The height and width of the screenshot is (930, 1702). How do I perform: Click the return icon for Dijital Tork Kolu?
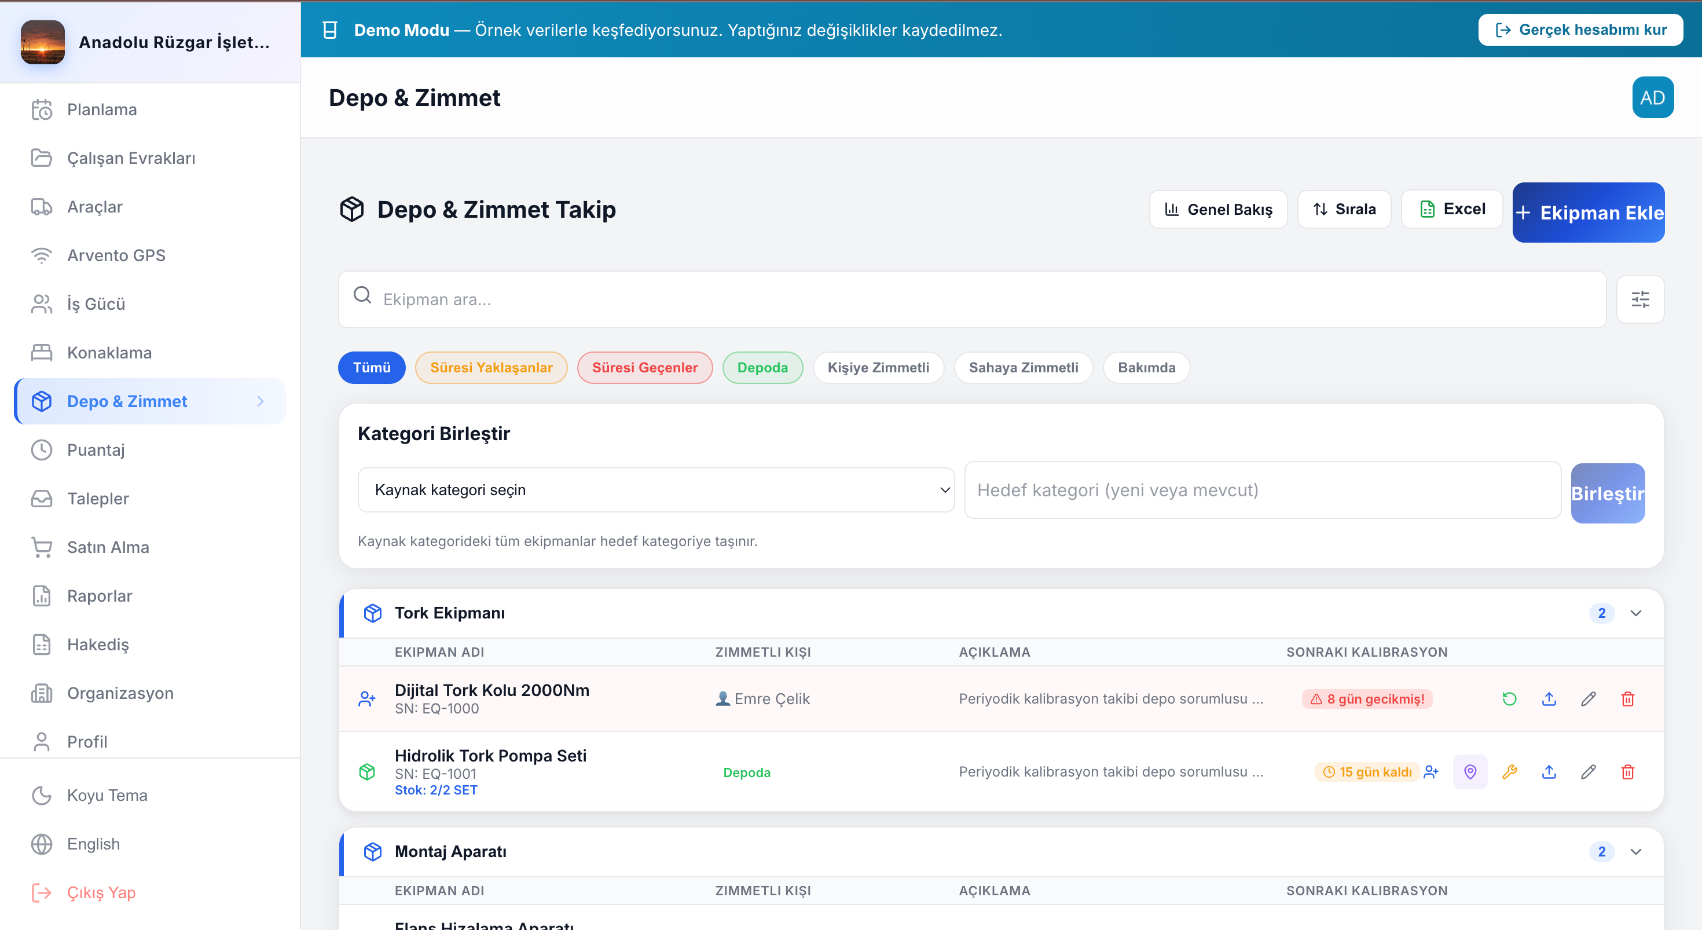coord(1509,698)
